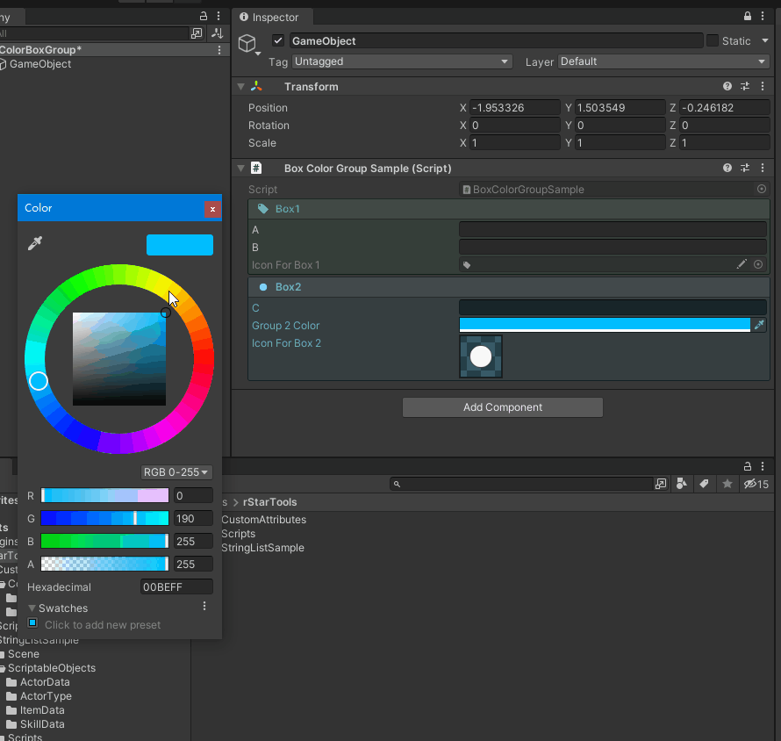Open the StringListSample folder in file list

point(262,547)
